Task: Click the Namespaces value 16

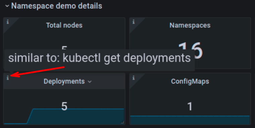Action: point(191,50)
